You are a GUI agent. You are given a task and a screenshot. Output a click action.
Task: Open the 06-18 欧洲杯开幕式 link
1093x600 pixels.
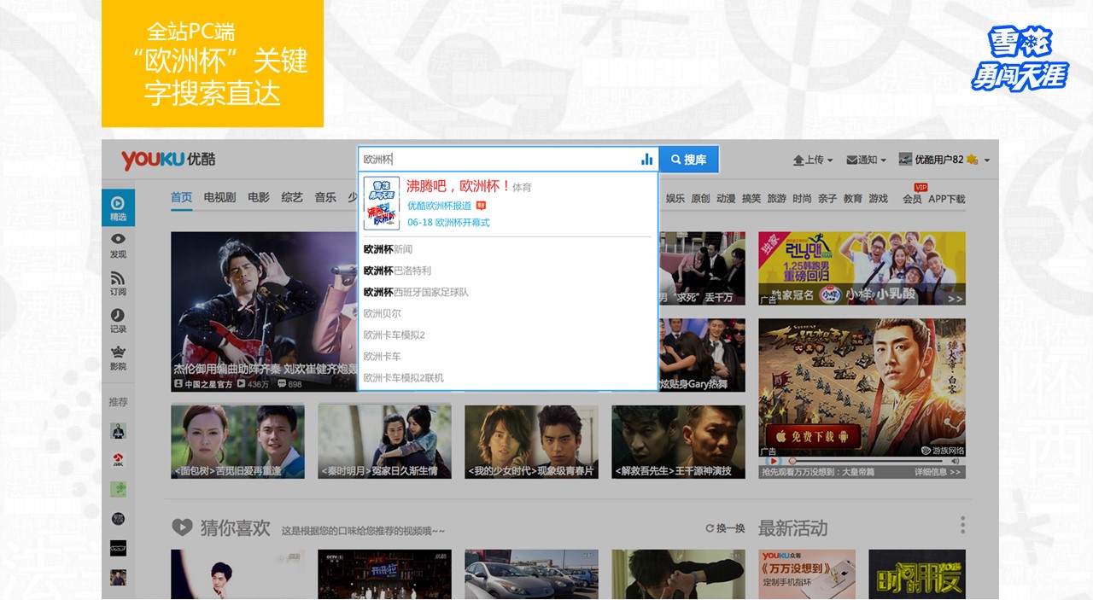(x=448, y=223)
